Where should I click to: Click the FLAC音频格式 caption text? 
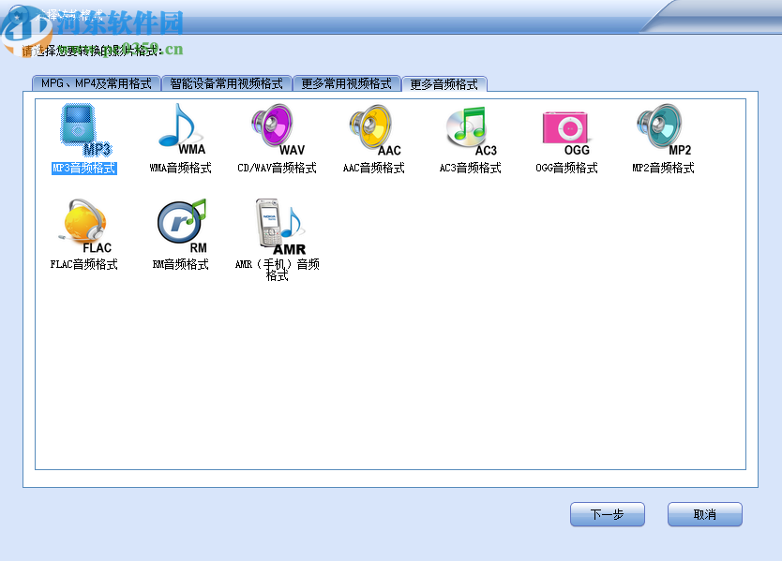coord(83,265)
